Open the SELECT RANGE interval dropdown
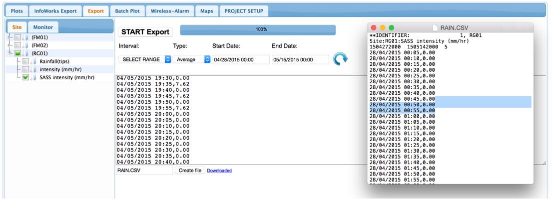553x199 pixels. click(x=145, y=59)
